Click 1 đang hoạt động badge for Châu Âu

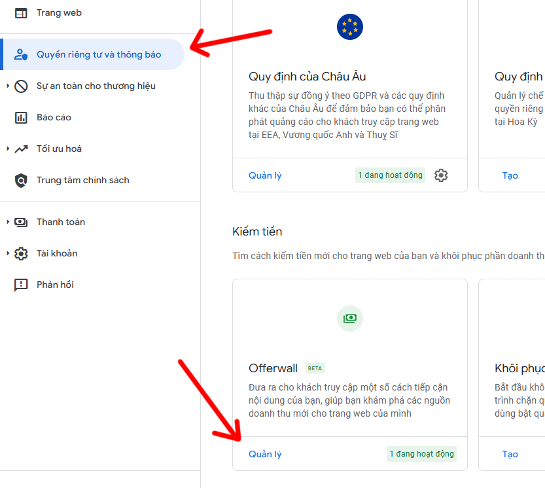390,175
